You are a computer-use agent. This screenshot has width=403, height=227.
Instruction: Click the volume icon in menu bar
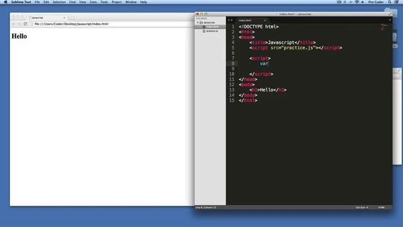(x=363, y=2)
